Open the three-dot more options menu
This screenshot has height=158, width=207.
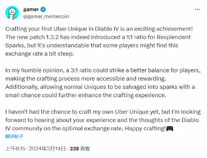click(197, 10)
